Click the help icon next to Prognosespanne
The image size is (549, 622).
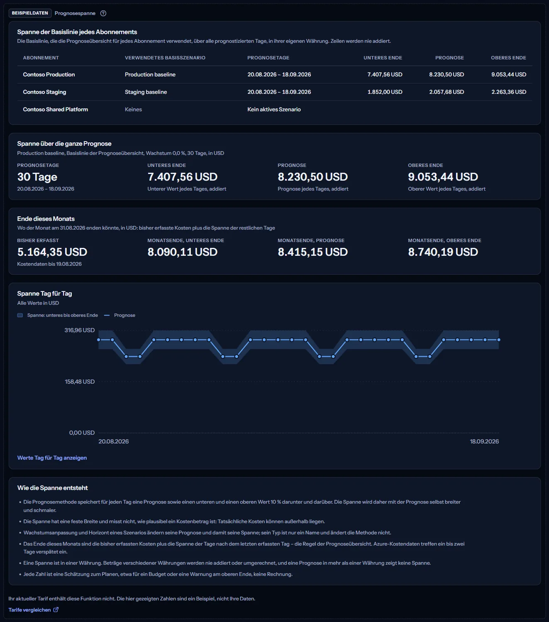(103, 13)
